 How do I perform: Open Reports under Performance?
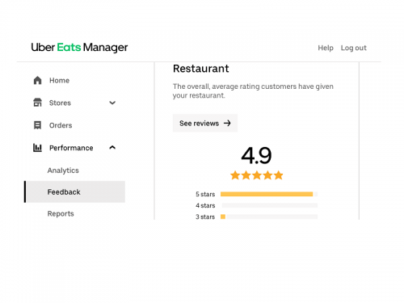(x=61, y=213)
